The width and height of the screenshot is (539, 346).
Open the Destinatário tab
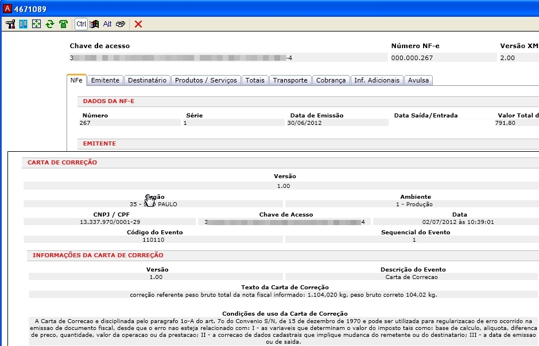(x=147, y=80)
